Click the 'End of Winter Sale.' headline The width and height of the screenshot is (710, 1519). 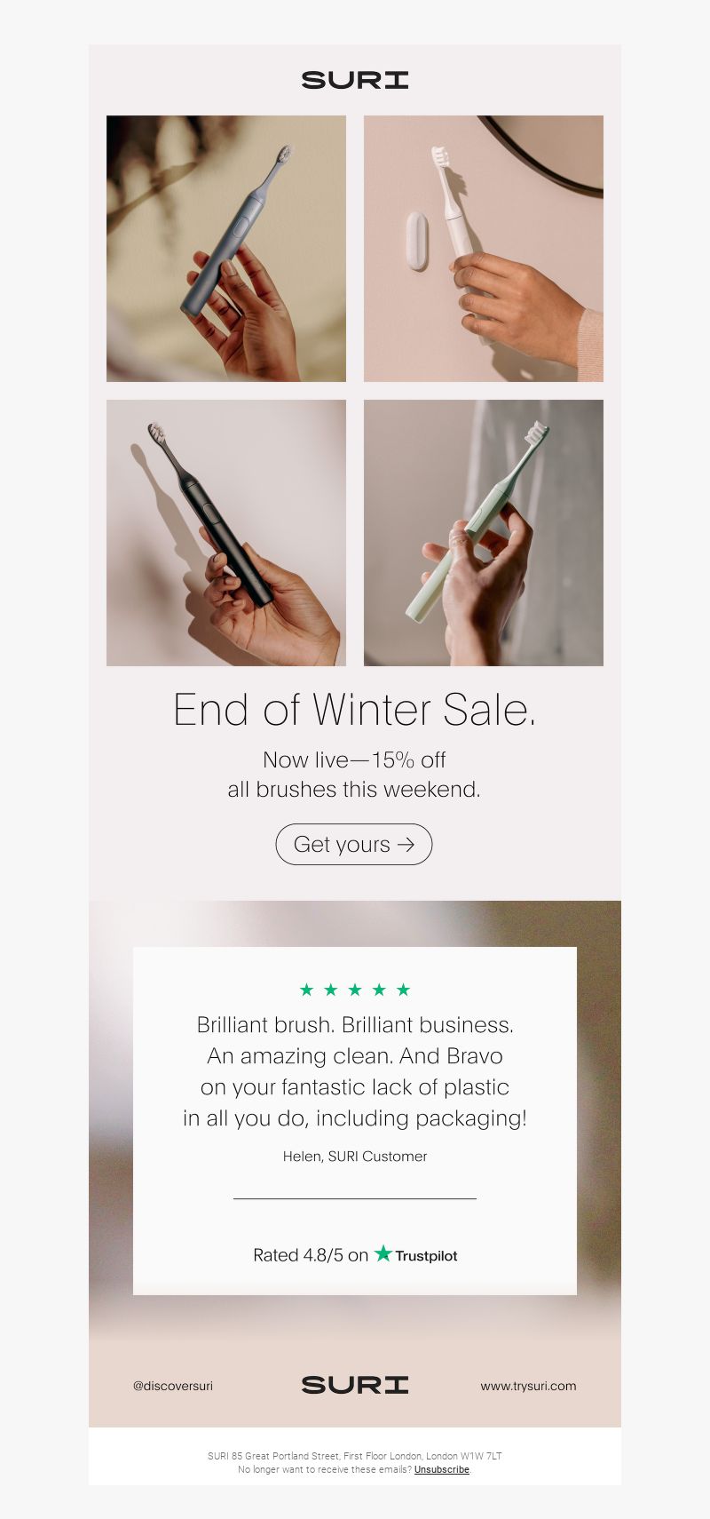click(x=355, y=710)
